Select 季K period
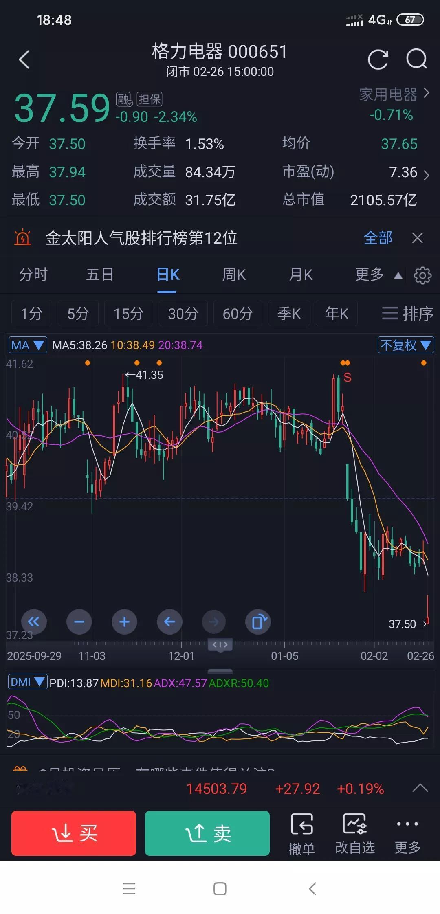This screenshot has width=440, height=914. click(x=289, y=313)
